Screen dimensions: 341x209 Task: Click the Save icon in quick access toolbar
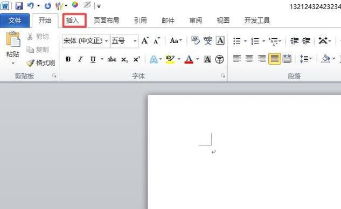(x=19, y=5)
